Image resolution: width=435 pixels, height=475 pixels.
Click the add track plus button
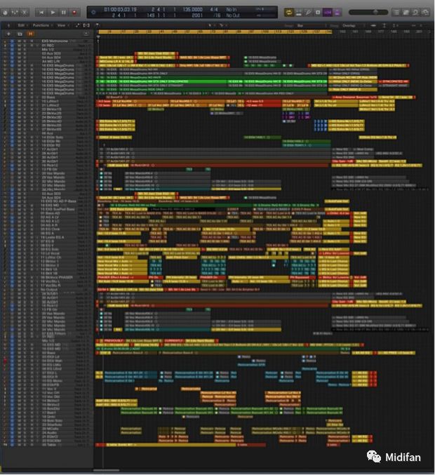[x=9, y=33]
